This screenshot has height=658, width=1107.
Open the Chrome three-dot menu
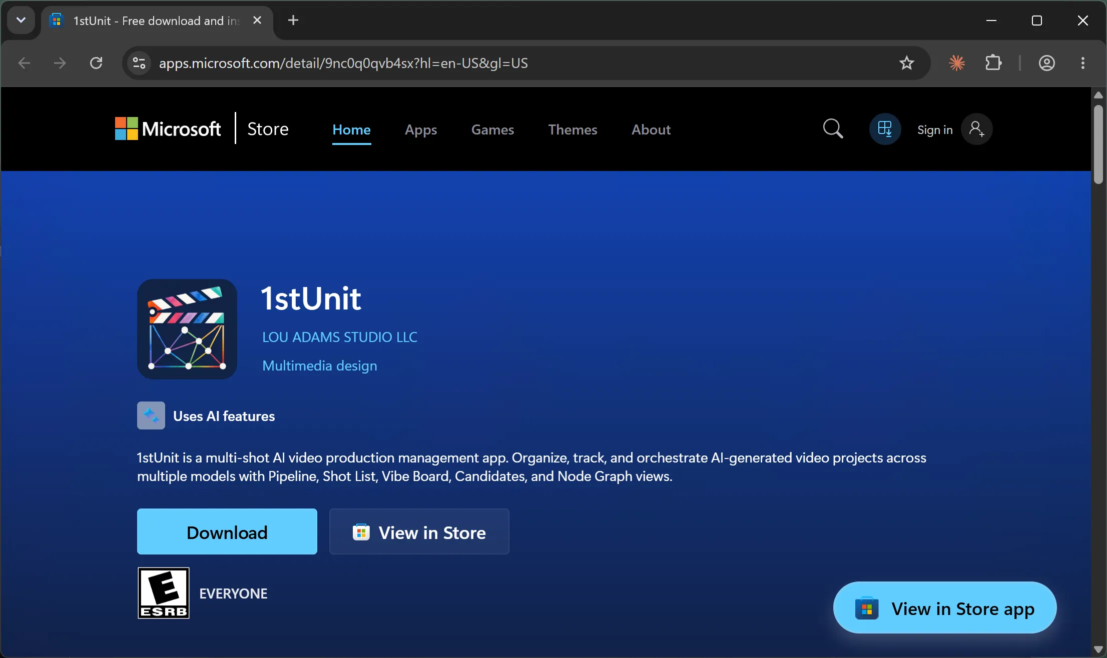(x=1083, y=63)
